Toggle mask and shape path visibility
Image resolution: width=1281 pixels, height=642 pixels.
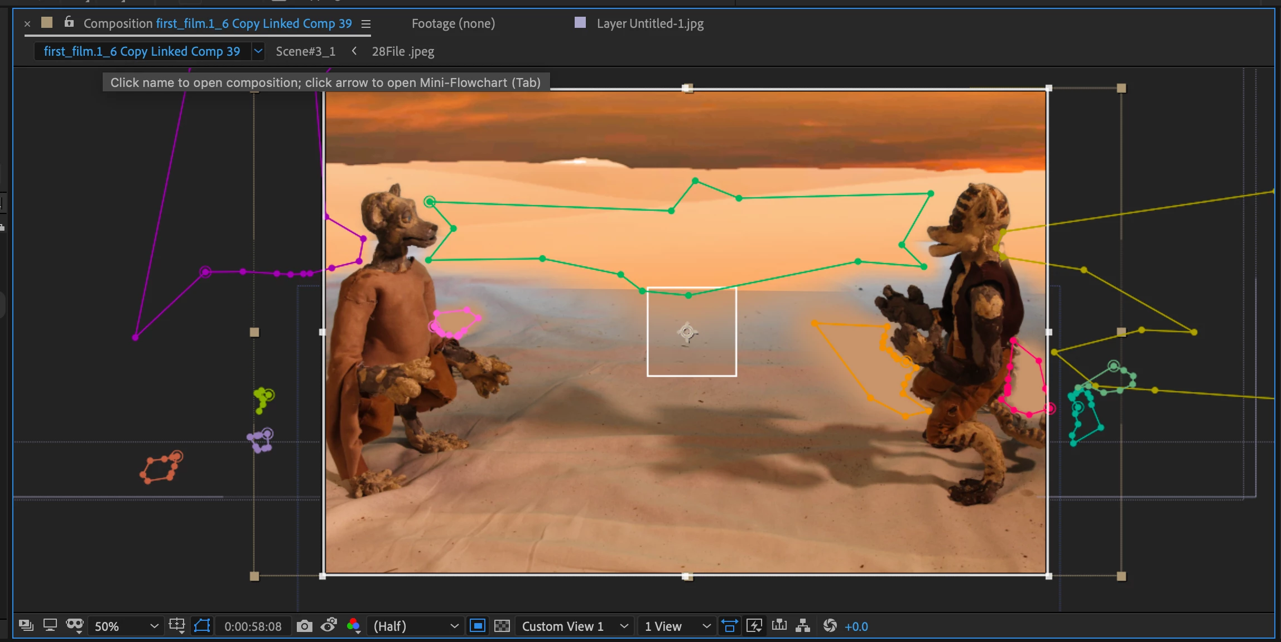(x=202, y=626)
